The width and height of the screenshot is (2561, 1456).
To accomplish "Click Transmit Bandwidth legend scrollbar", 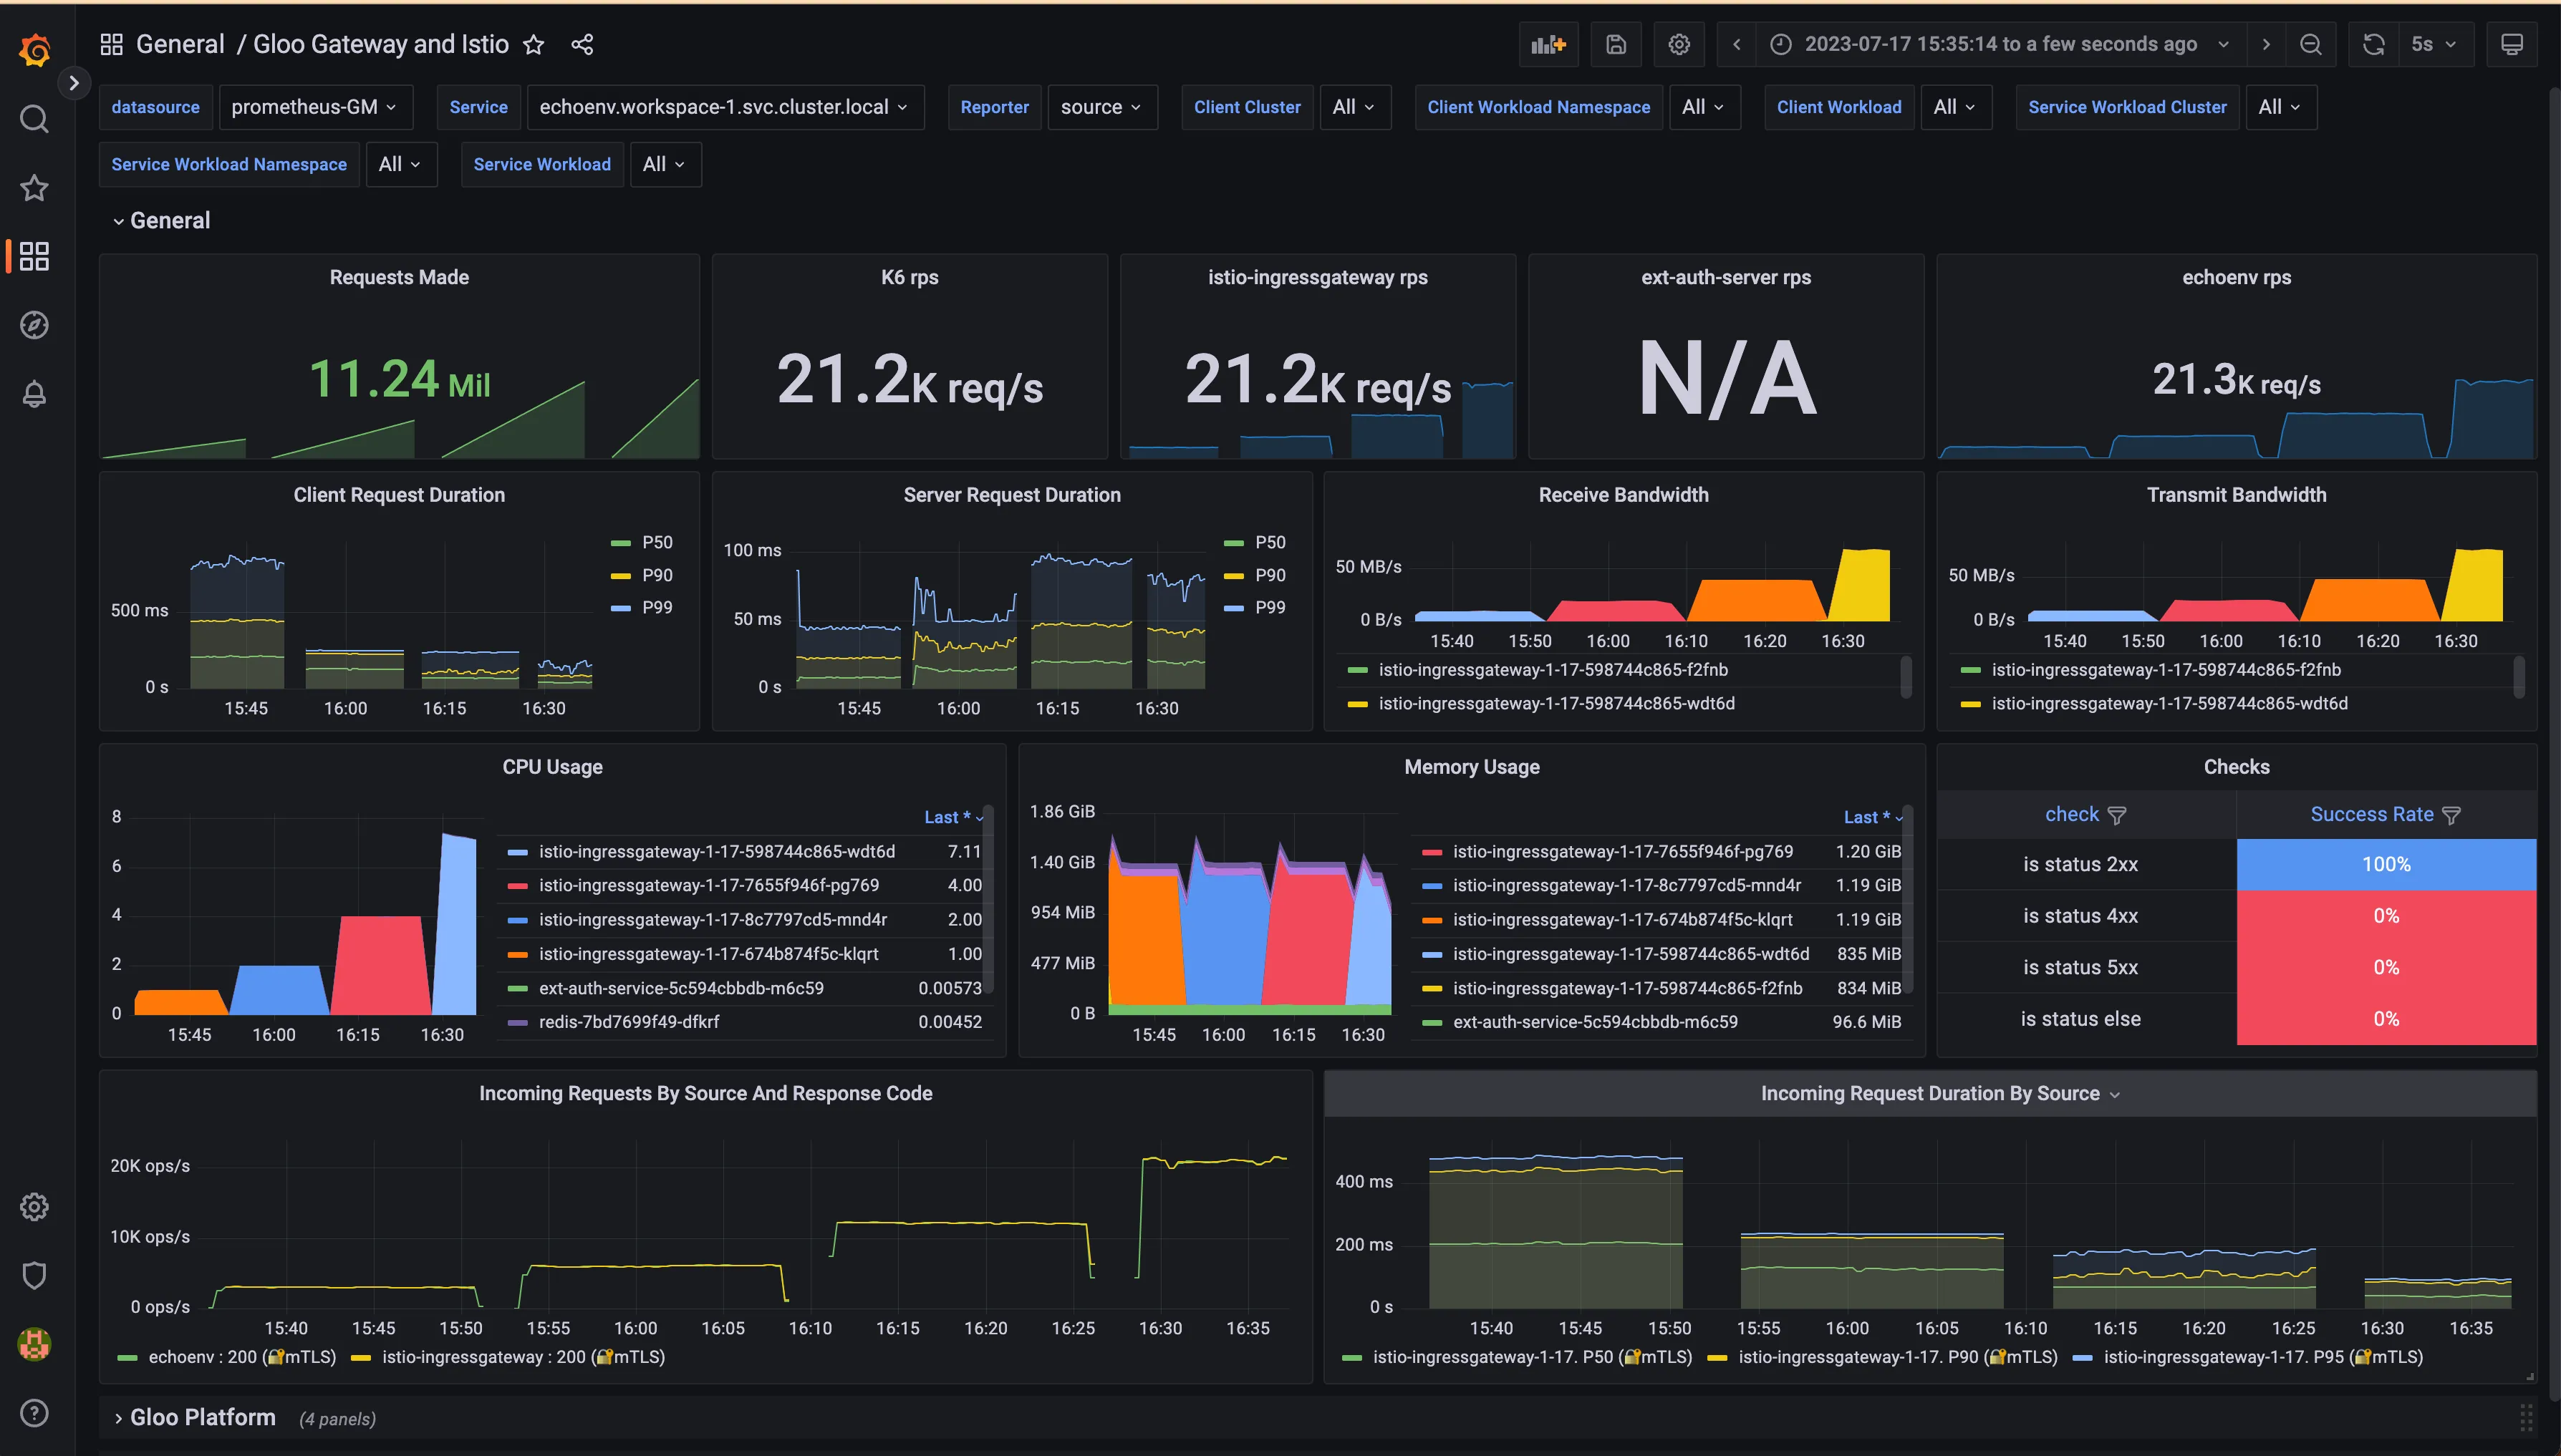I will tap(2518, 677).
